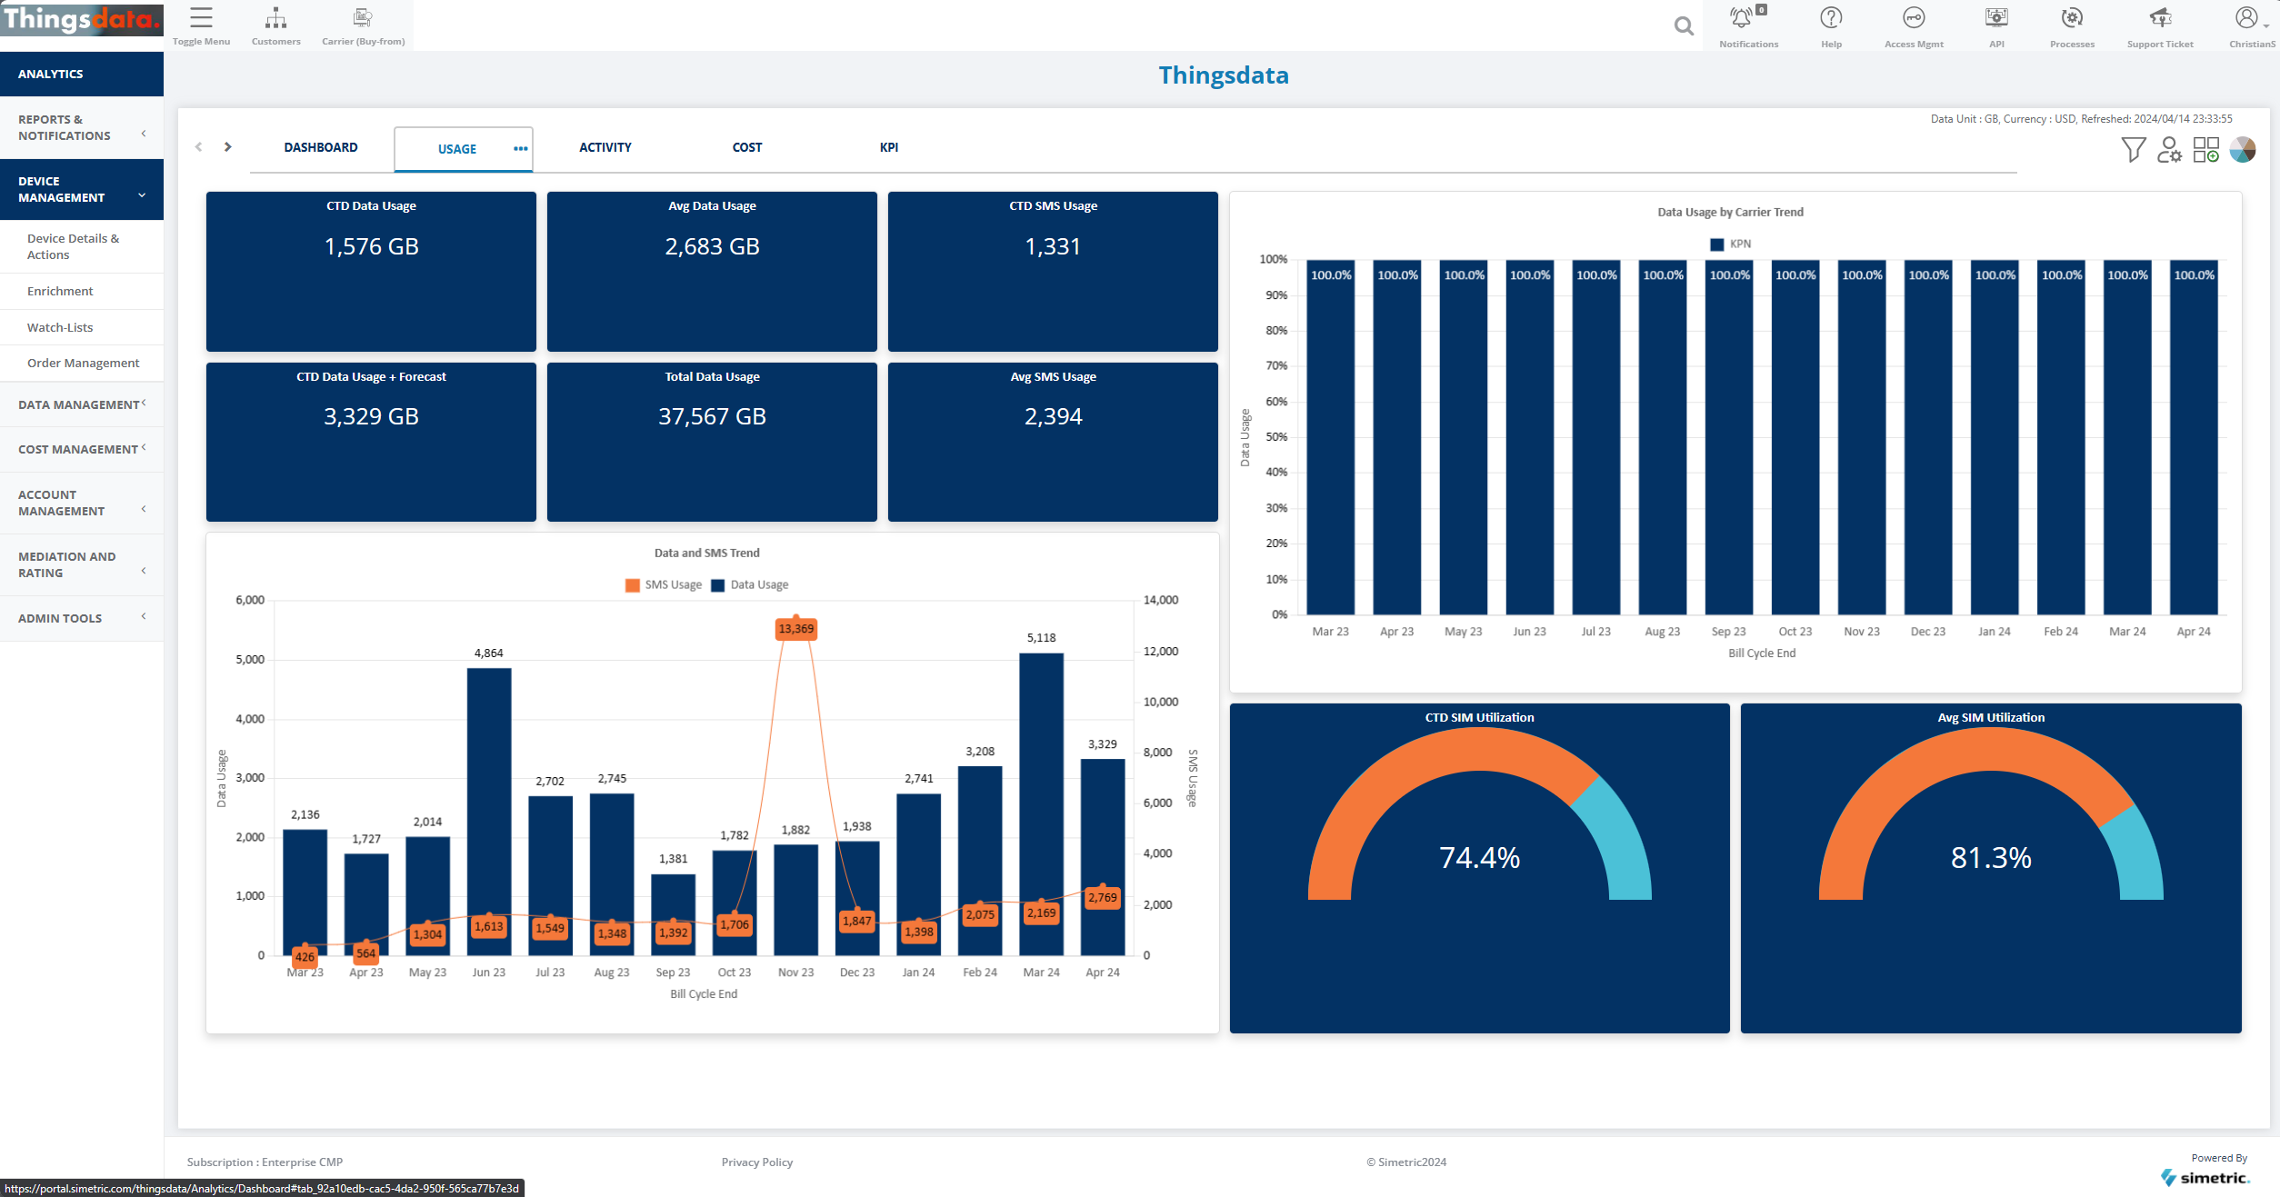The image size is (2280, 1197).
Task: Switch to the Activity tab
Action: pyautogui.click(x=605, y=147)
